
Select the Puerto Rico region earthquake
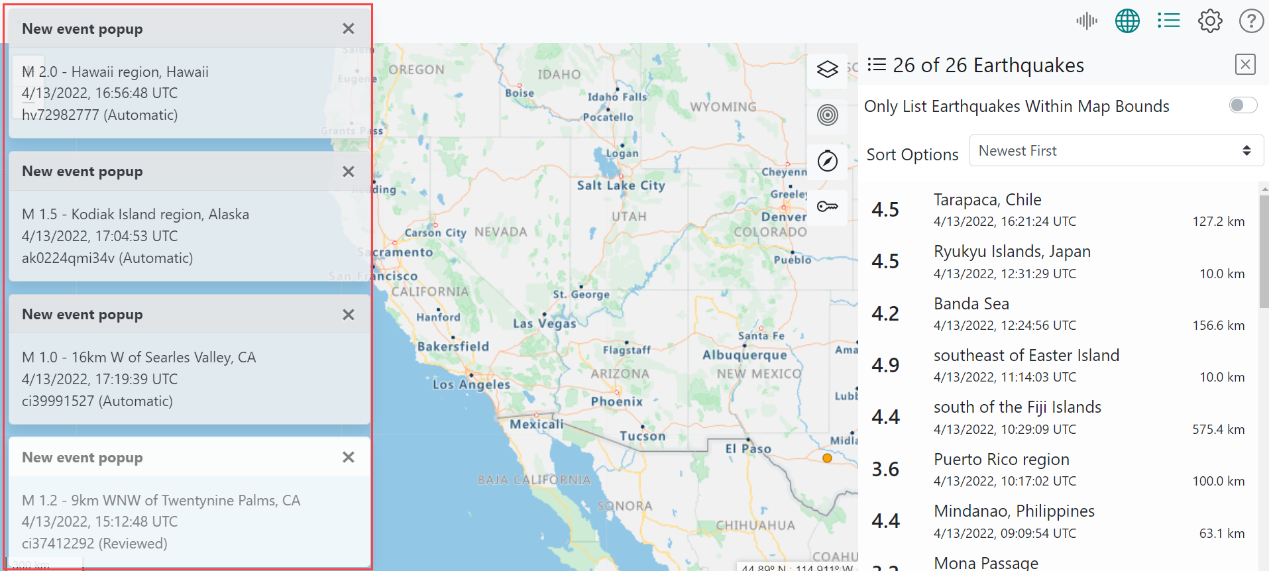[x=1058, y=469]
